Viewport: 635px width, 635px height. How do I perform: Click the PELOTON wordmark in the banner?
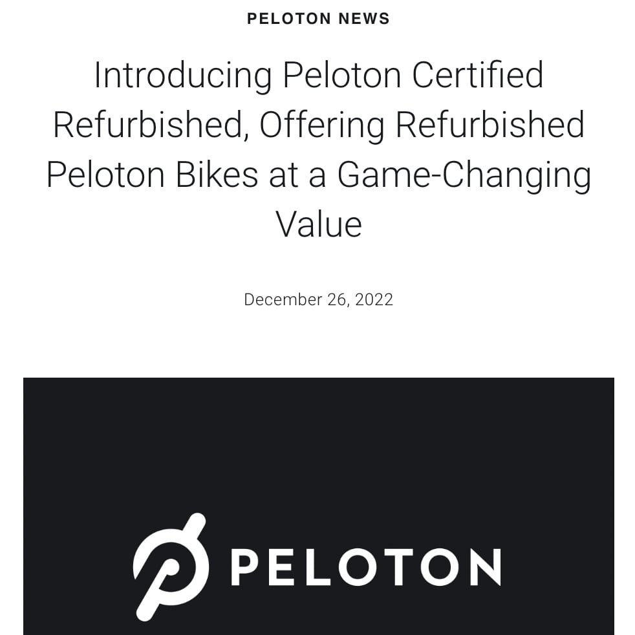click(x=365, y=567)
